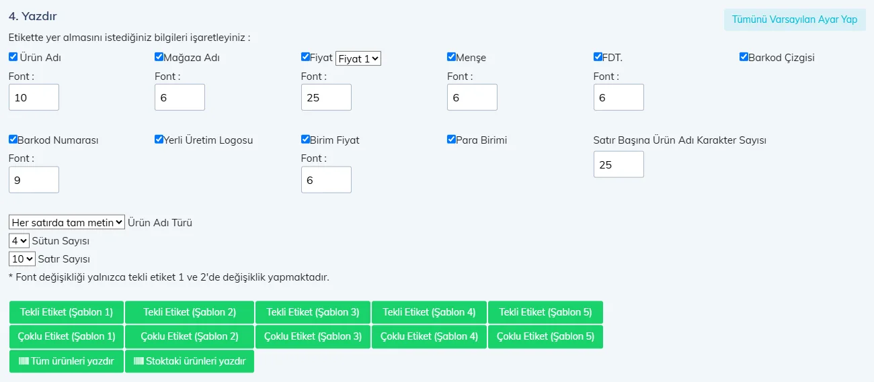Click the Menşe font size field

[x=472, y=97]
